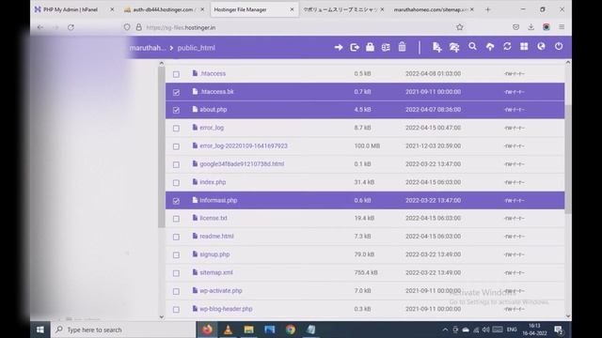Click the Pocket save icon

(515, 27)
